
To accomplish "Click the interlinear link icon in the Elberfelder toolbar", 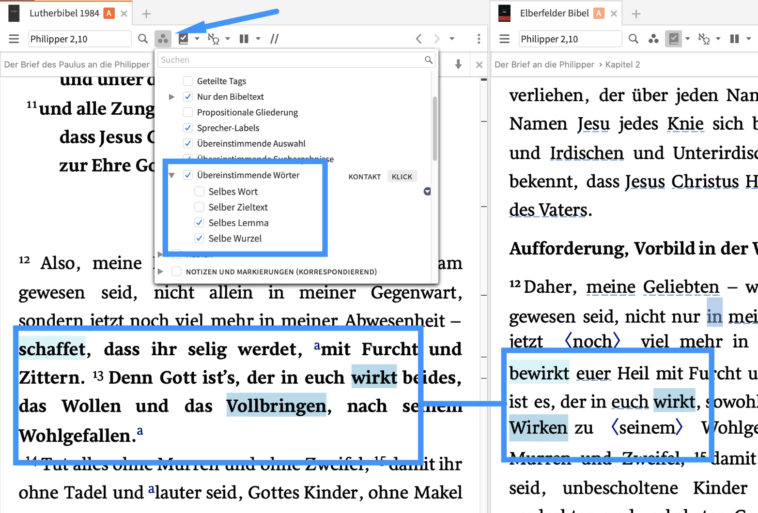I will point(704,39).
